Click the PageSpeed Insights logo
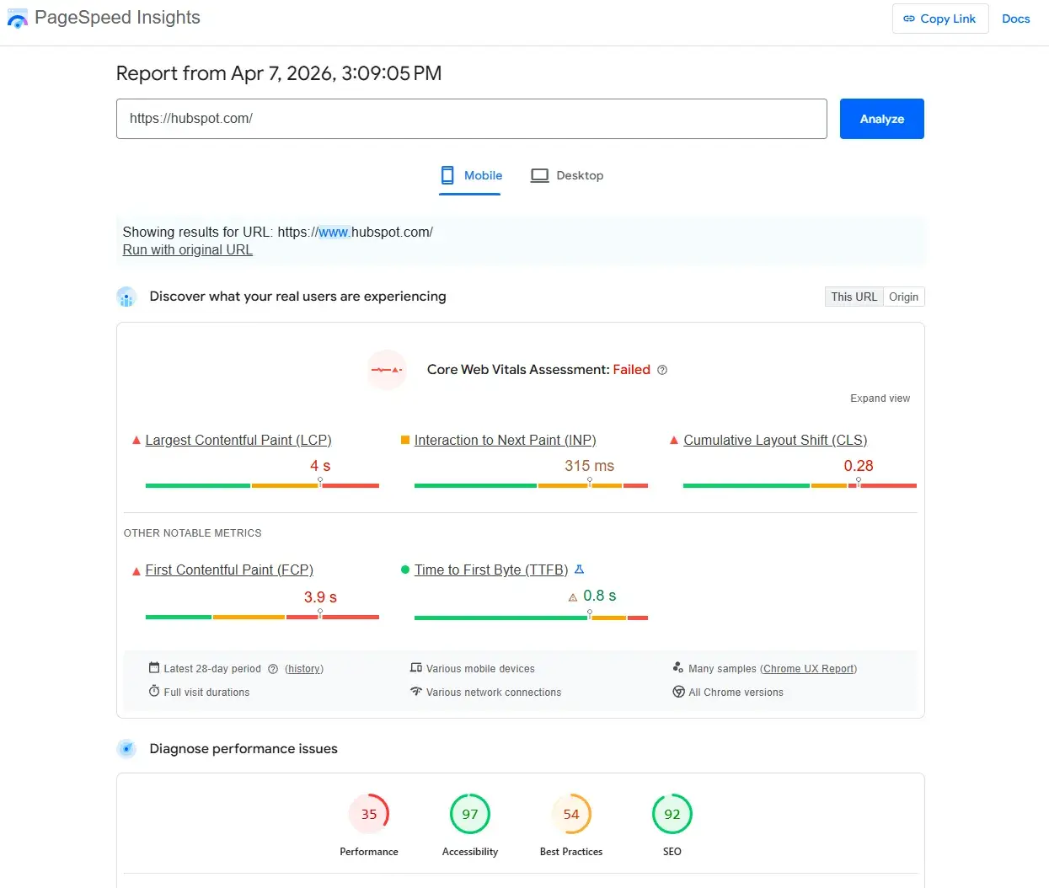 (18, 18)
